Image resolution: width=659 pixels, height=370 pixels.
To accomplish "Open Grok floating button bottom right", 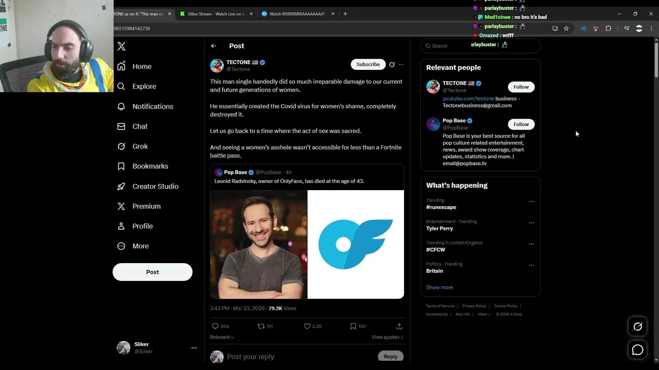I will click(x=637, y=326).
